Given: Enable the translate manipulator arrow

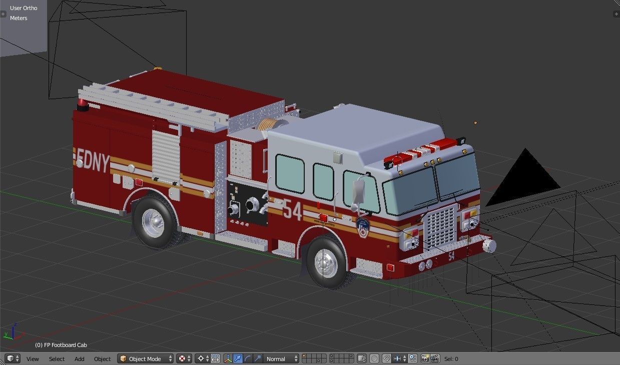Looking at the screenshot, I should point(238,358).
